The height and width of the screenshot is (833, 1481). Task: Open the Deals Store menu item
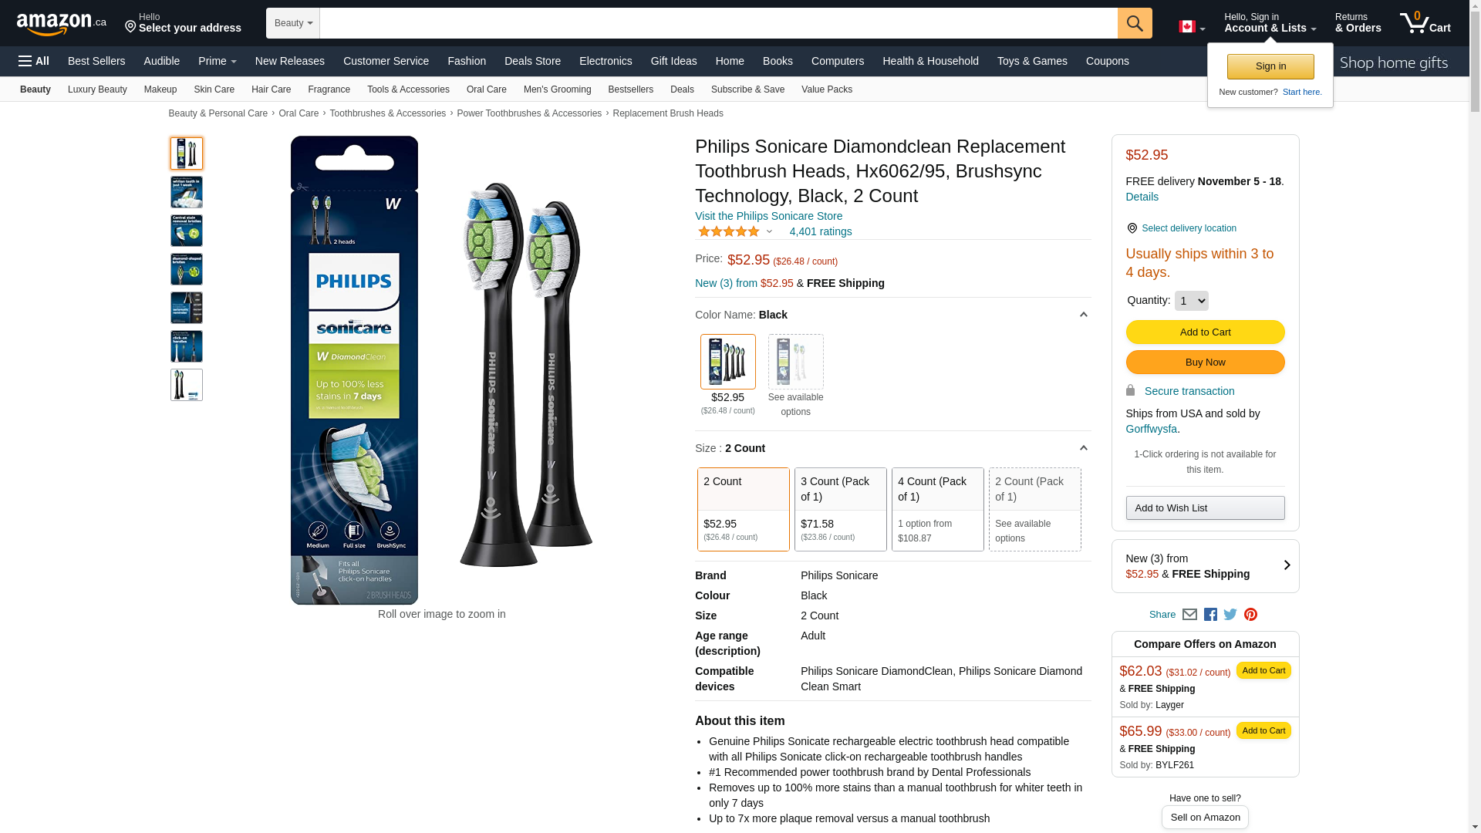tap(532, 61)
